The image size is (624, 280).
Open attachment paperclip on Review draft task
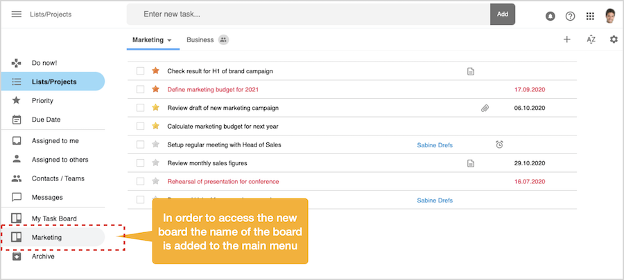click(485, 108)
